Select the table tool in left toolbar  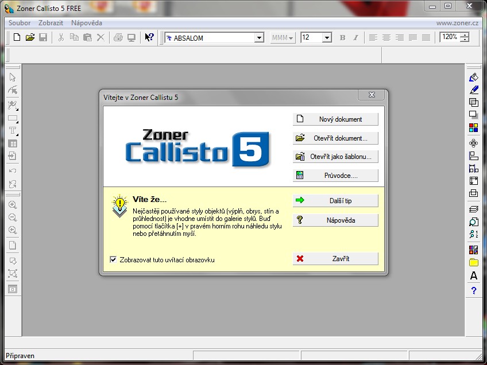point(13,143)
